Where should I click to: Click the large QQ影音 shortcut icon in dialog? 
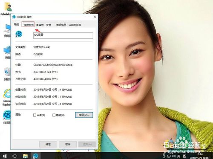point(19,34)
